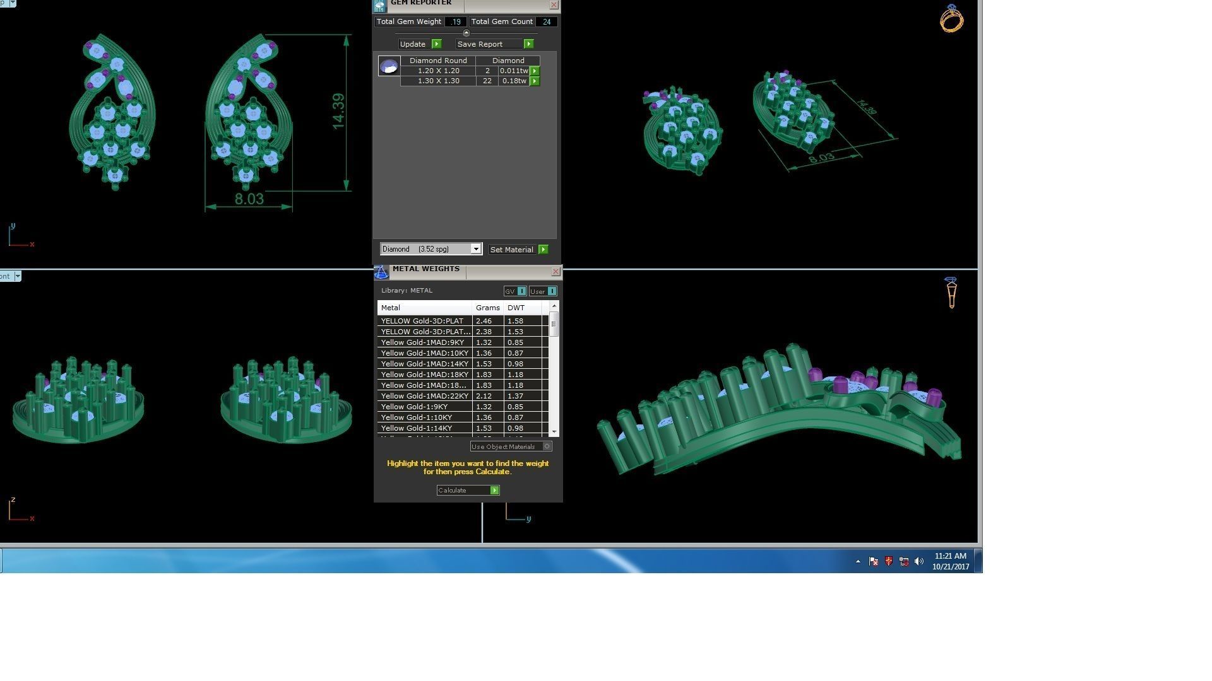This screenshot has height=681, width=1212.
Task: Click the ring viewport icon, top right
Action: pyautogui.click(x=951, y=18)
